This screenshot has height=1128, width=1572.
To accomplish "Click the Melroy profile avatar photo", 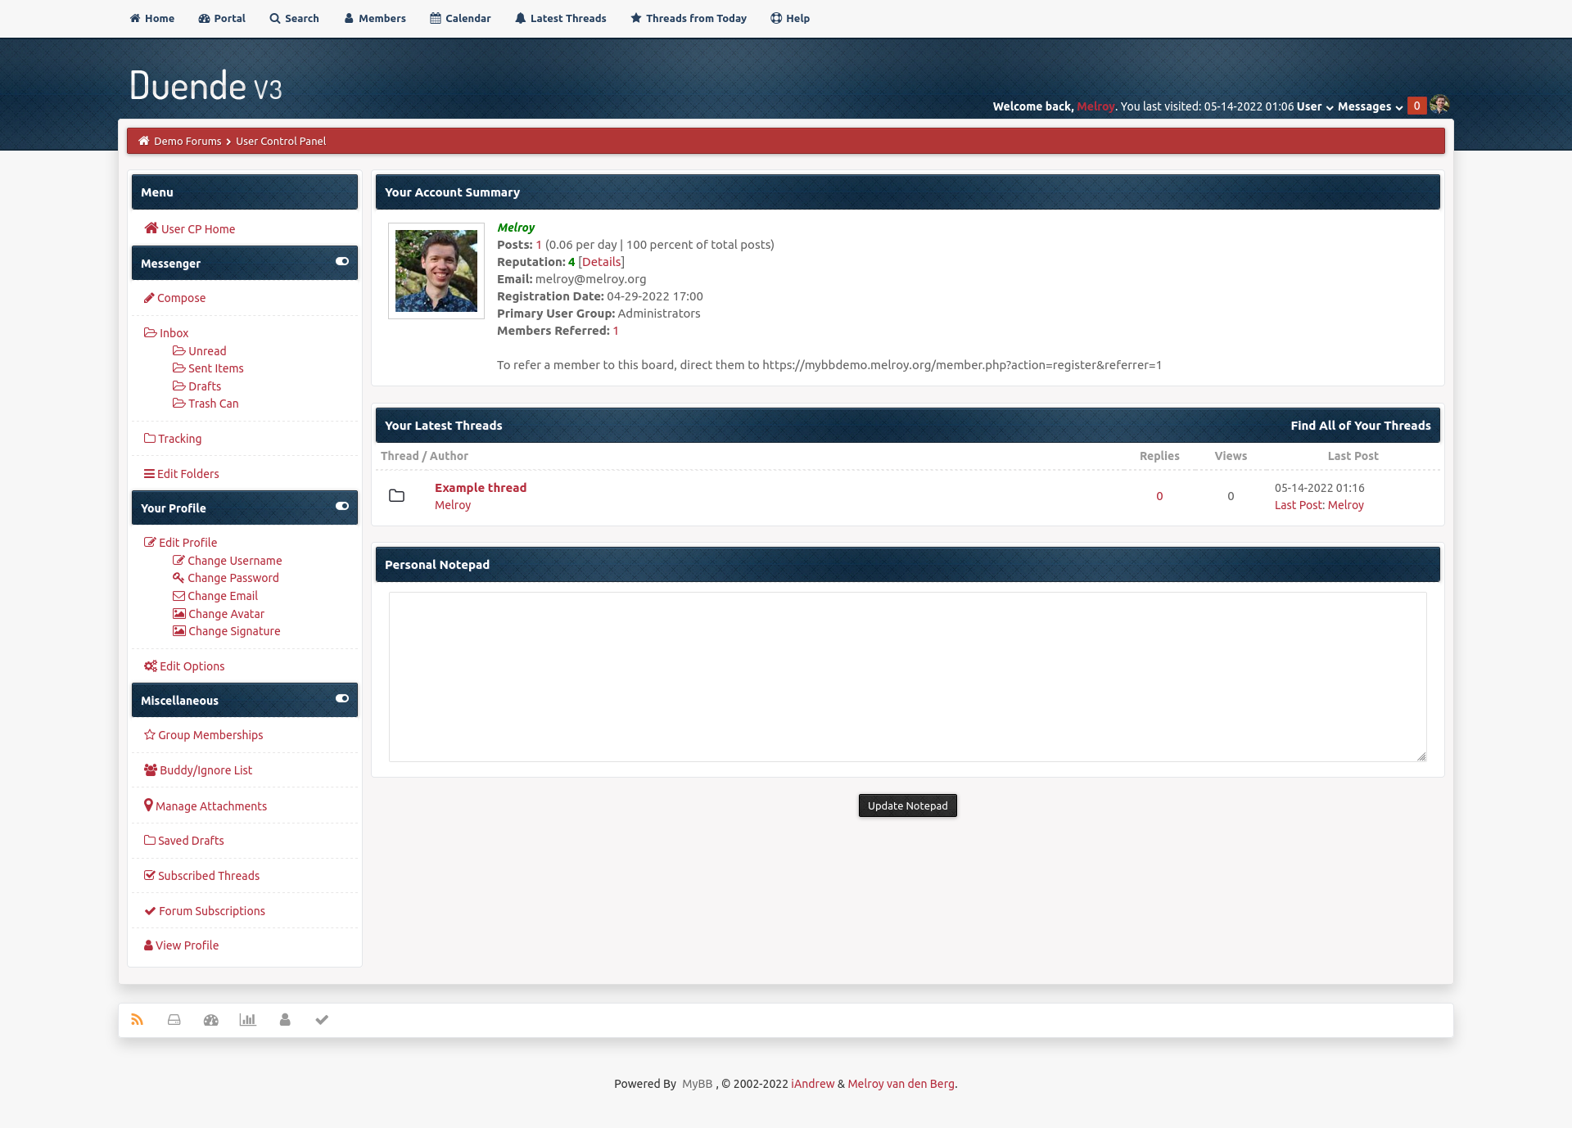I will [x=436, y=271].
